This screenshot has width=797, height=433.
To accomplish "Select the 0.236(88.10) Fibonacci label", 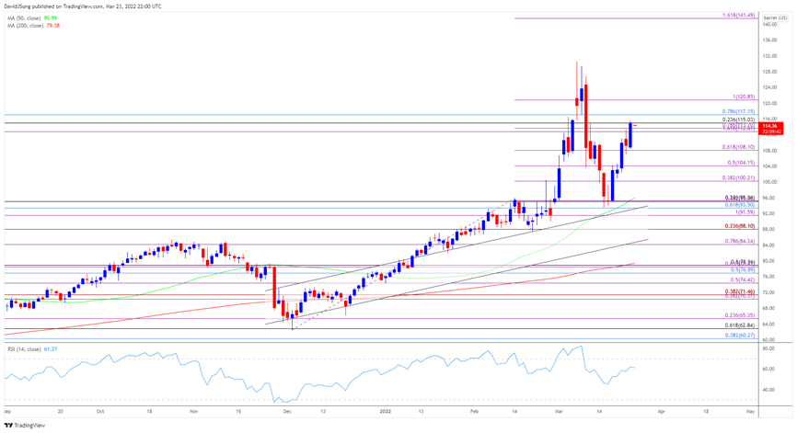I will (x=740, y=226).
